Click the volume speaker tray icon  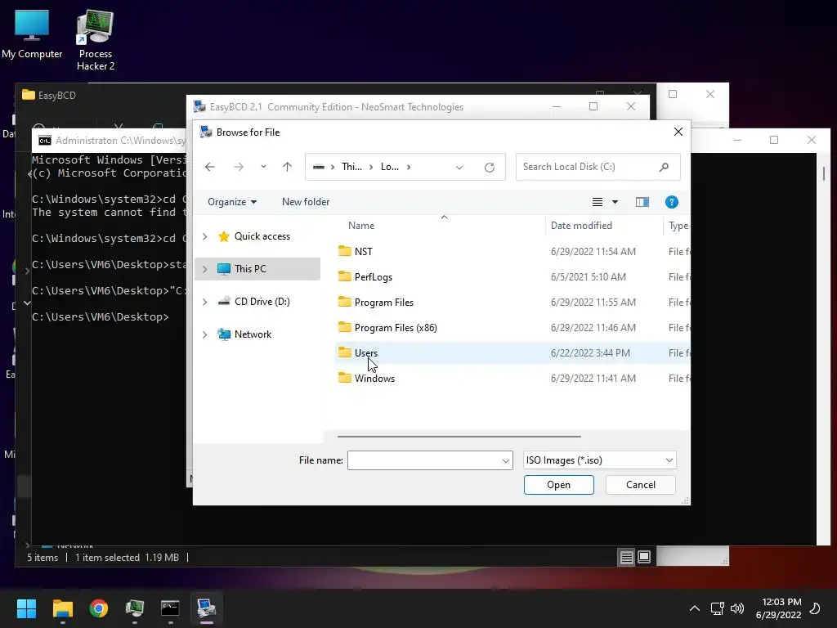click(736, 608)
